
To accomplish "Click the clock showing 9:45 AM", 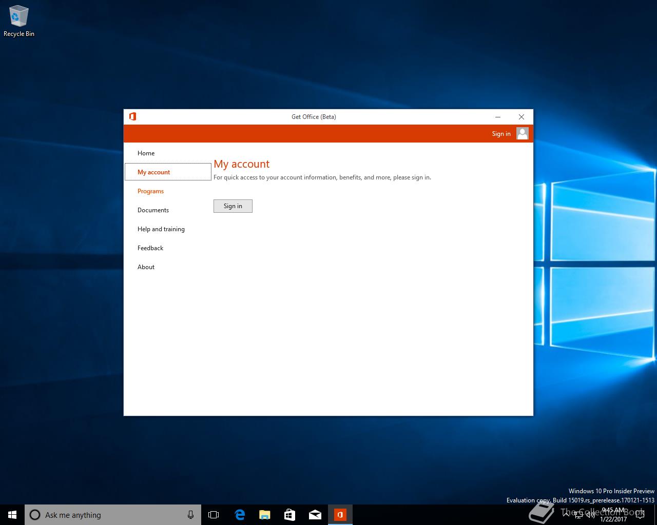I will 613,515.
